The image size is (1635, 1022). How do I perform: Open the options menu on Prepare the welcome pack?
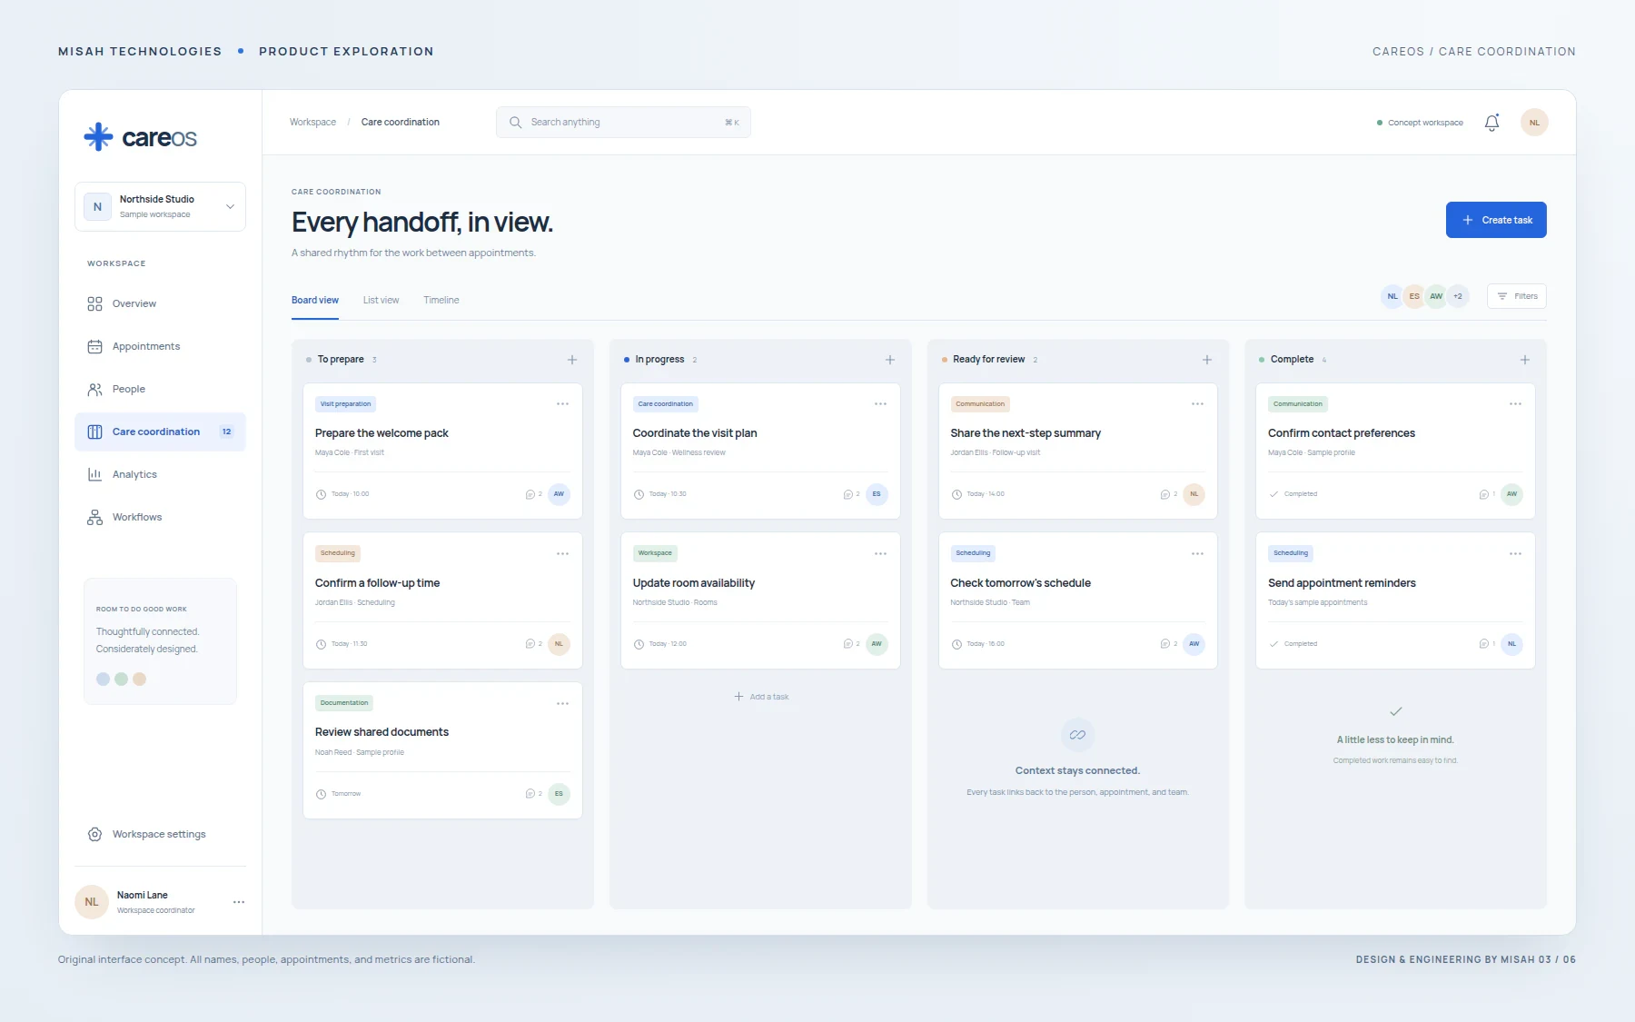[562, 404]
